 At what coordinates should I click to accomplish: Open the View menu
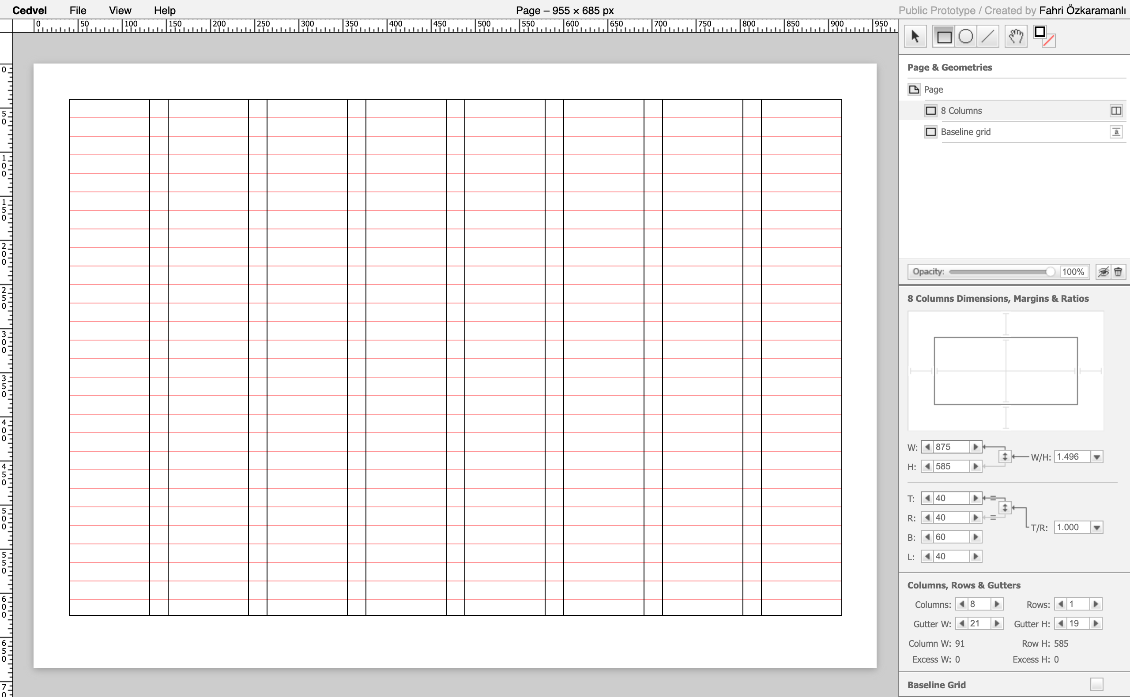click(120, 10)
